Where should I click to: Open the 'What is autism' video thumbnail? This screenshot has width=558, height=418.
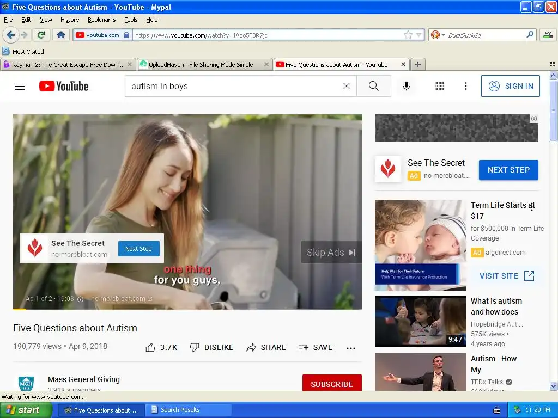421,321
